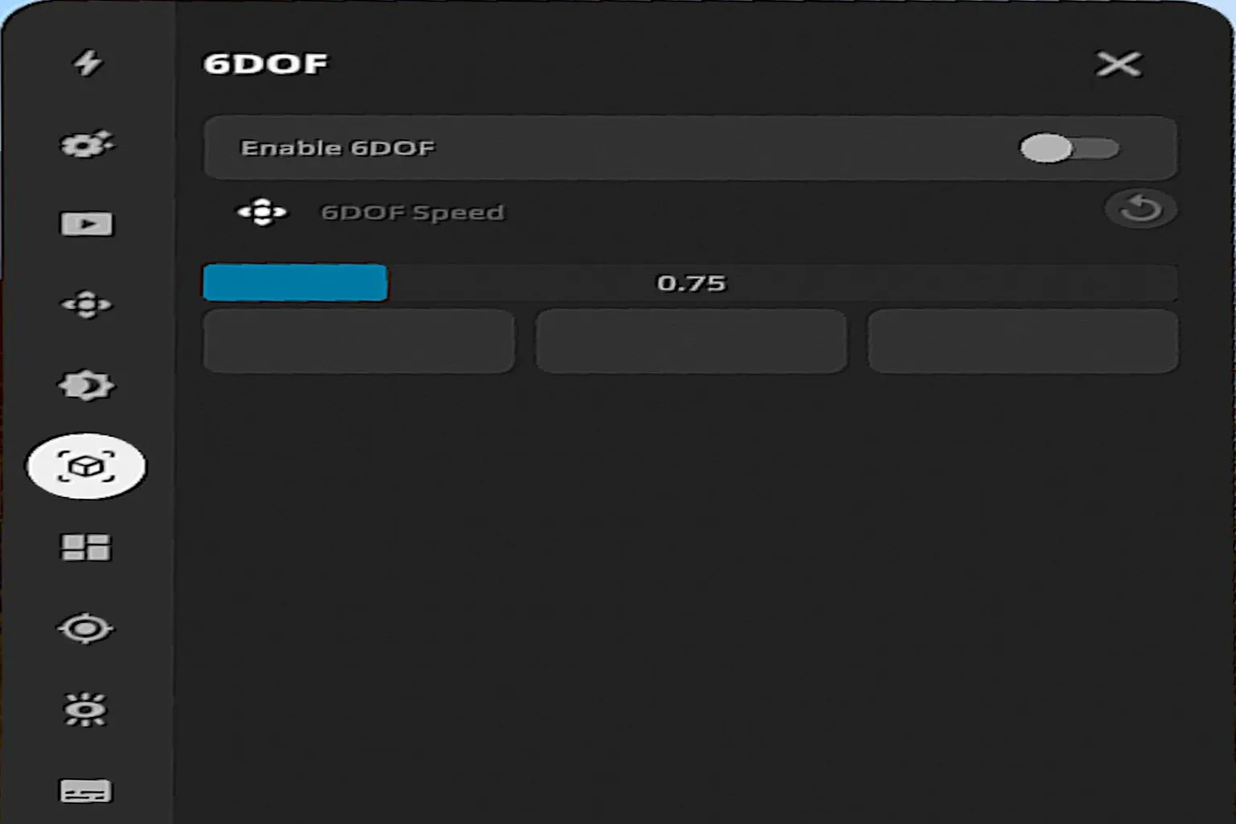Click the middle blank button below slider
This screenshot has width=1236, height=824.
[691, 341]
